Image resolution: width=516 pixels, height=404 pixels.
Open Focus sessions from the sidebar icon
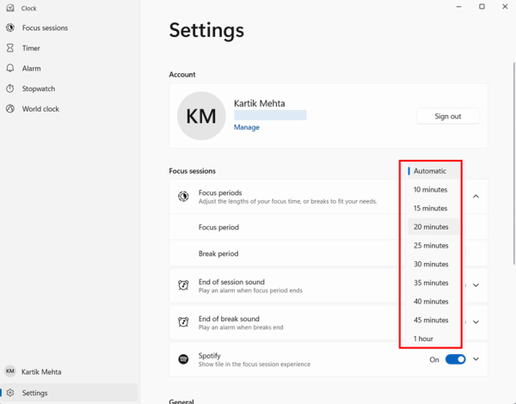(10, 28)
